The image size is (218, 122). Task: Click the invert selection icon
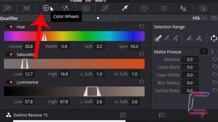point(214,38)
